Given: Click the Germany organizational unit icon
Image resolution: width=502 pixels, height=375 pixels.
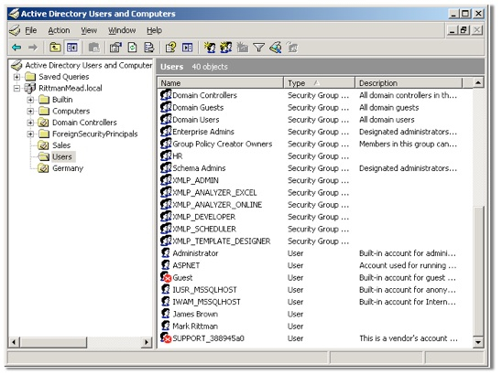Looking at the screenshot, I should point(44,168).
